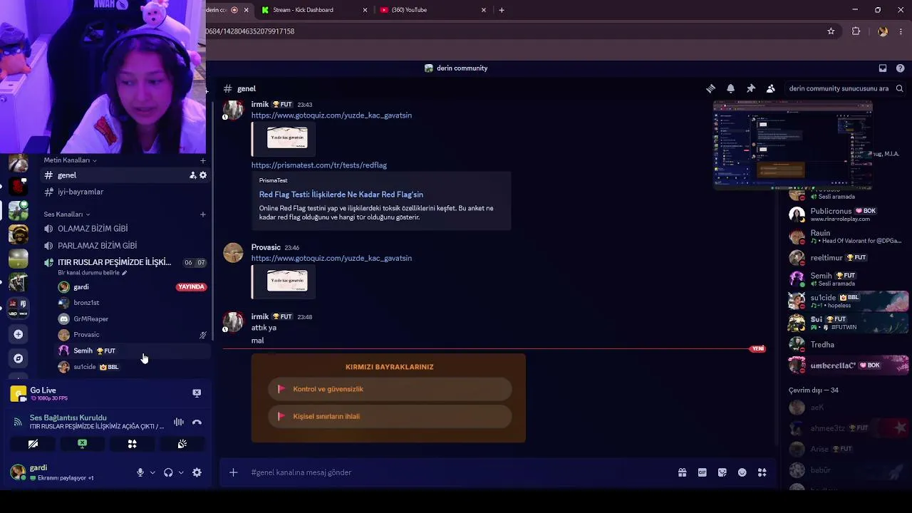912x513 pixels.
Task: Open the Discord inbox icon
Action: point(883,68)
